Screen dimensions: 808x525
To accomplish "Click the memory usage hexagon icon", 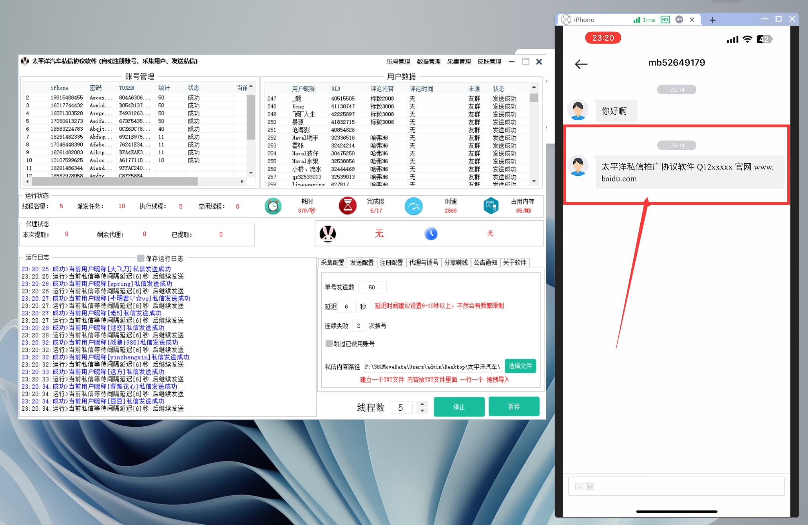I will coord(491,206).
